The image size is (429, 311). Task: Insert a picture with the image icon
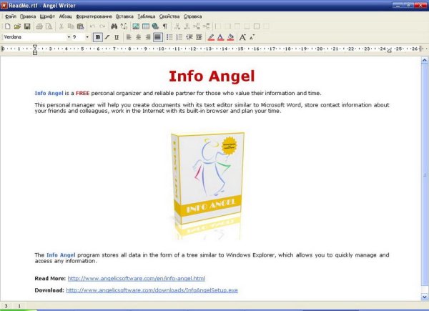[x=136, y=26]
